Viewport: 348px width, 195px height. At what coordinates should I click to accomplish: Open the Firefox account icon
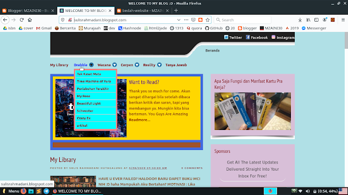tap(325, 20)
